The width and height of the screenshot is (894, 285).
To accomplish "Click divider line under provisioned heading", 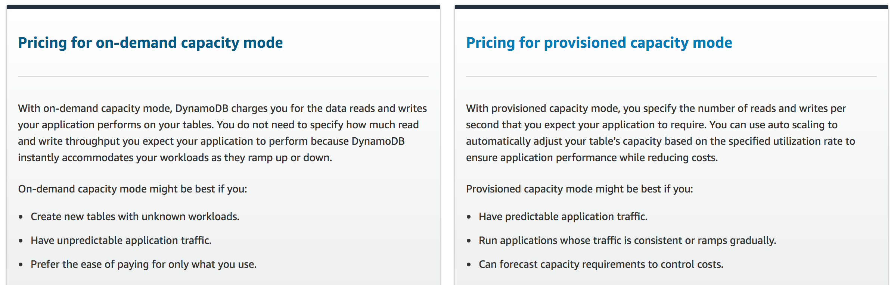I will click(x=671, y=76).
